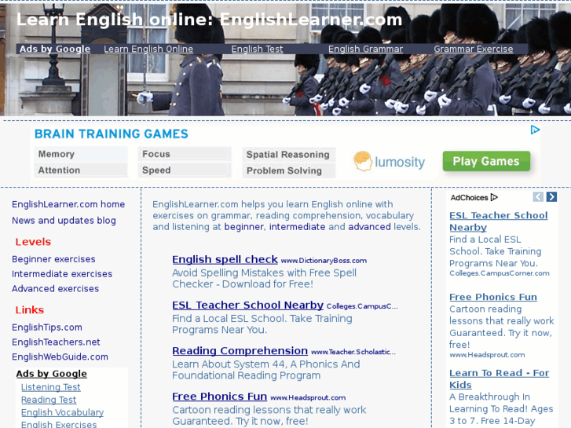Screen dimensions: 571x428
Task: Open the Brain Training Games headline
Action: pyautogui.click(x=112, y=134)
